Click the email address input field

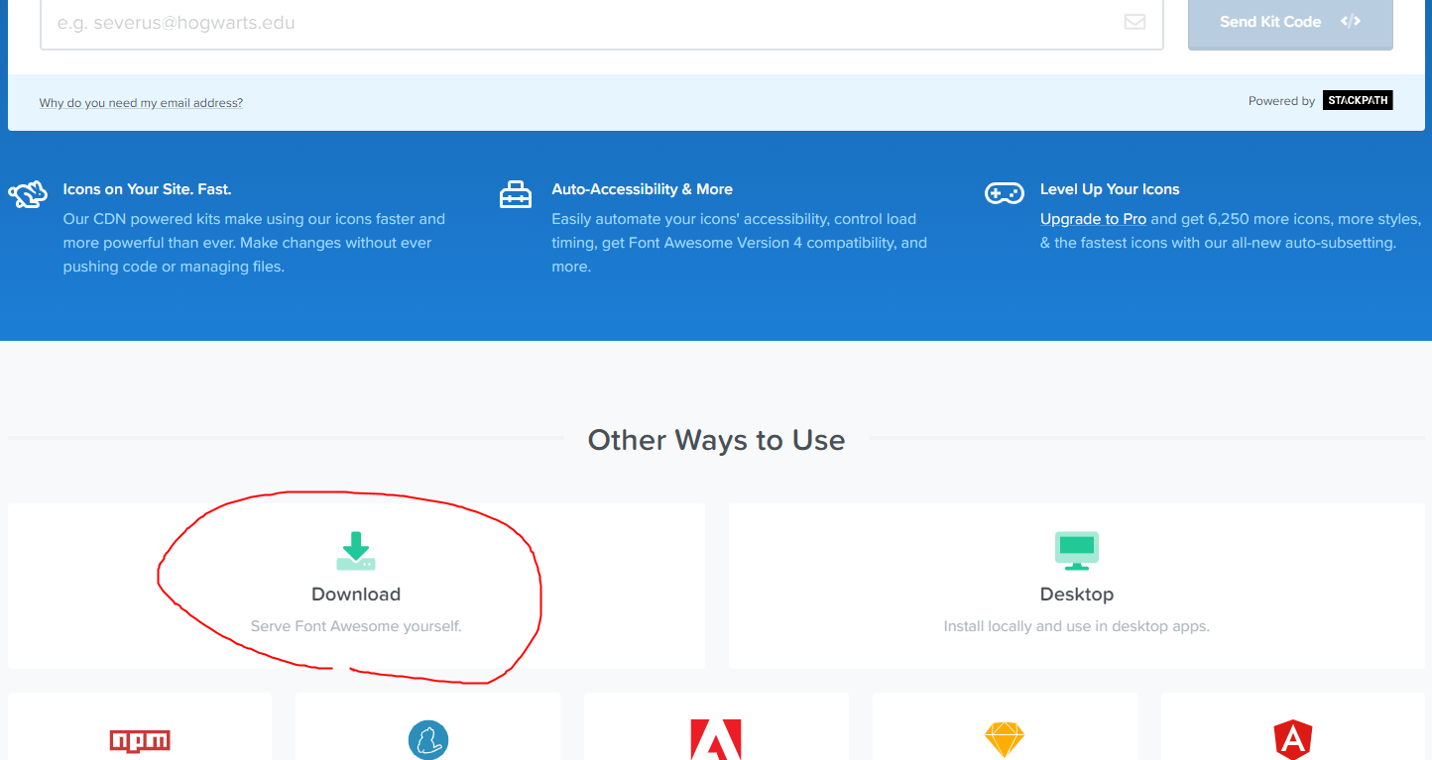[601, 23]
